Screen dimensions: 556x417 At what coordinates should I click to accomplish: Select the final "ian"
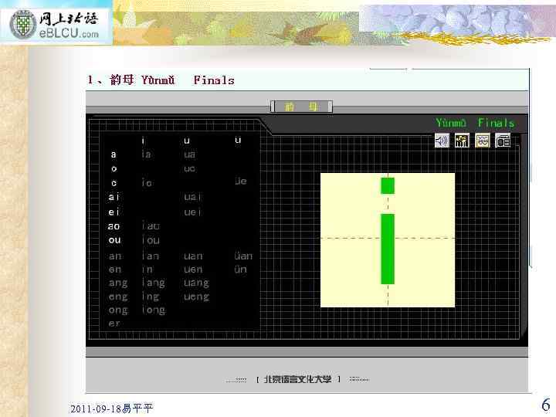151,256
